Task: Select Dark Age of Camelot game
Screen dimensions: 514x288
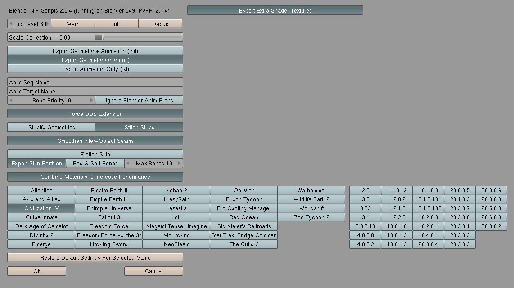Action: point(41,226)
